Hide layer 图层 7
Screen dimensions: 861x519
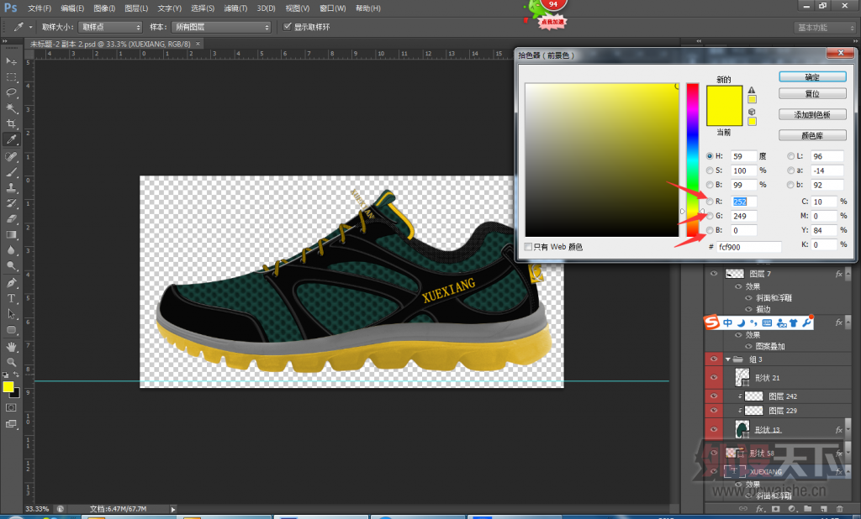[714, 273]
